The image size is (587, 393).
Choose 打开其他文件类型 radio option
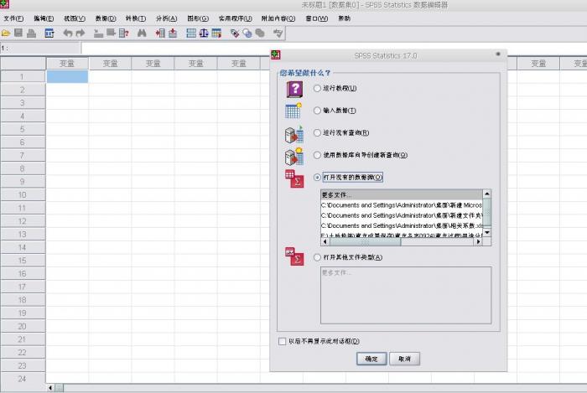[x=316, y=257]
